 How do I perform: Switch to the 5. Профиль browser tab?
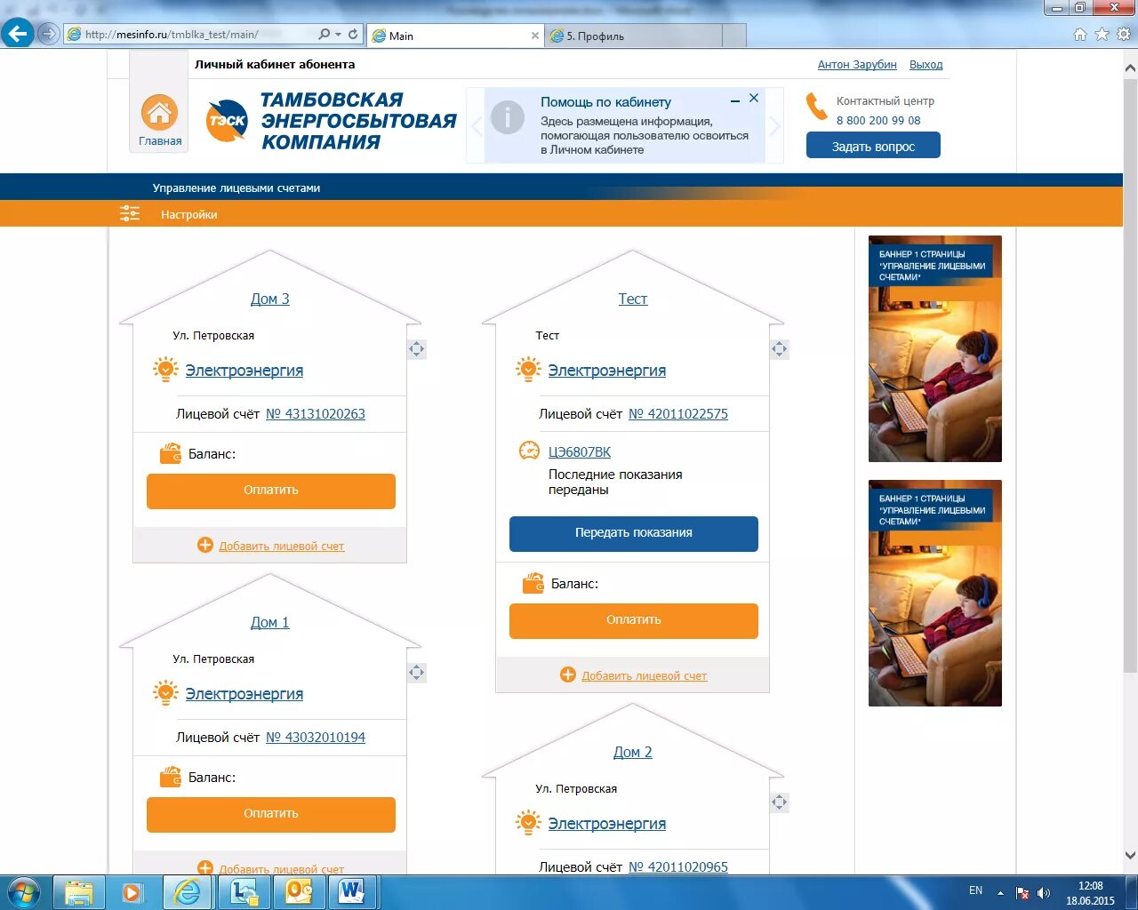(634, 36)
